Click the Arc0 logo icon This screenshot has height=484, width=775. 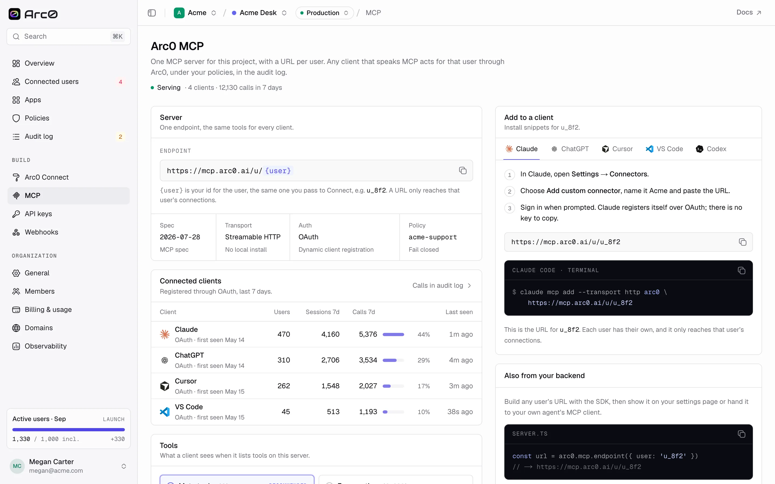(x=15, y=14)
